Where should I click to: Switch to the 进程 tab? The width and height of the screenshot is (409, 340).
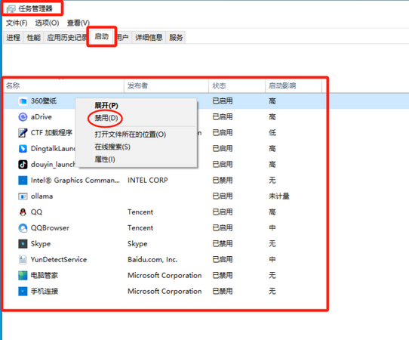coord(13,38)
